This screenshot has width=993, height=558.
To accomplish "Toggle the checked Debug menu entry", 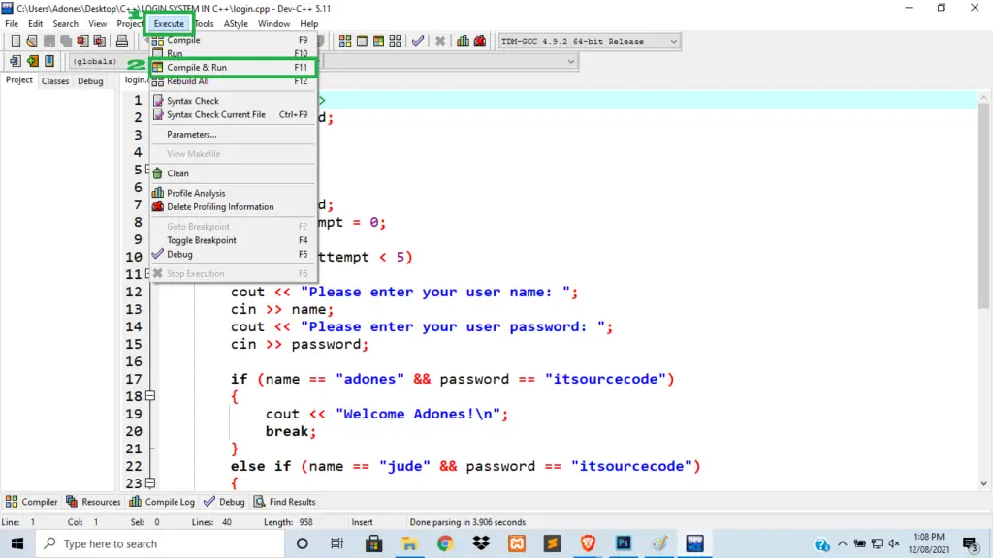I will (x=233, y=255).
